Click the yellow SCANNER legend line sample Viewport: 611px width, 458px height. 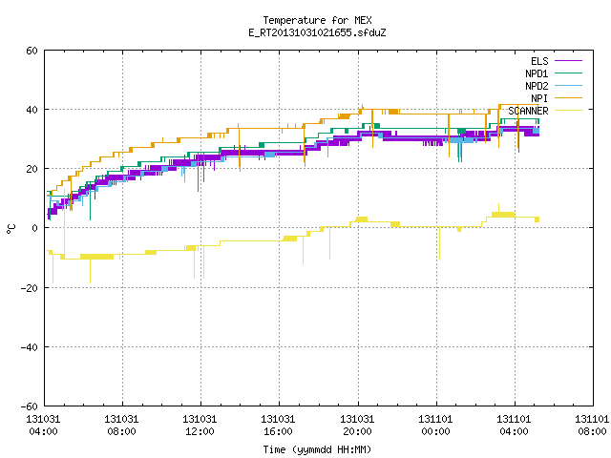568,111
